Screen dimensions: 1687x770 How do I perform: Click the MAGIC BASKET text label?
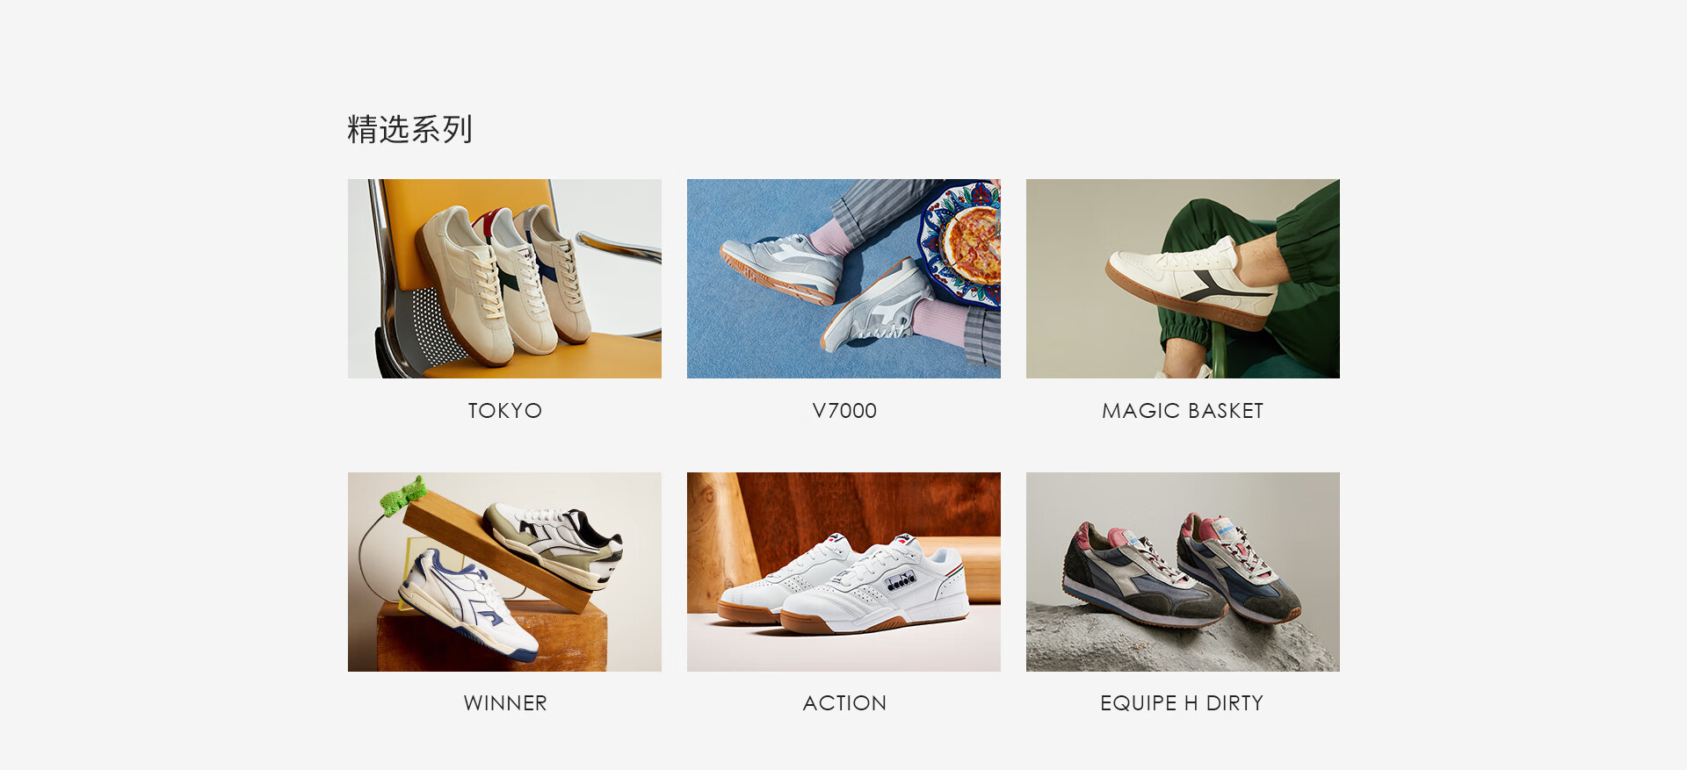click(x=1183, y=411)
